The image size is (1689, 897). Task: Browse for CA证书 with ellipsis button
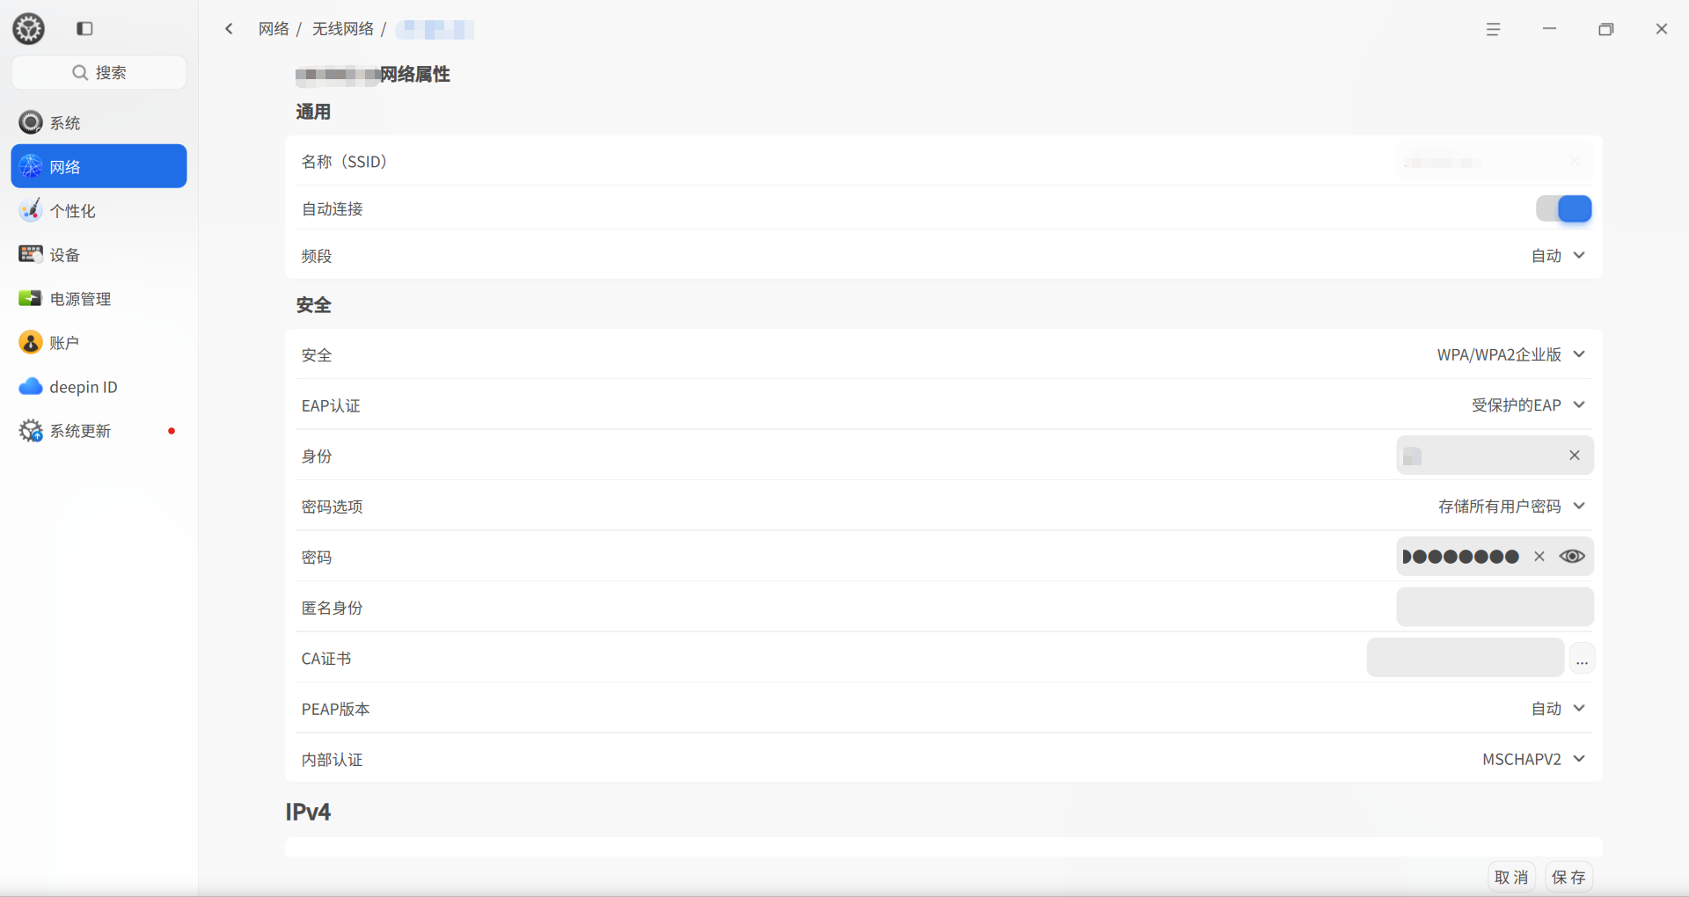point(1582,659)
